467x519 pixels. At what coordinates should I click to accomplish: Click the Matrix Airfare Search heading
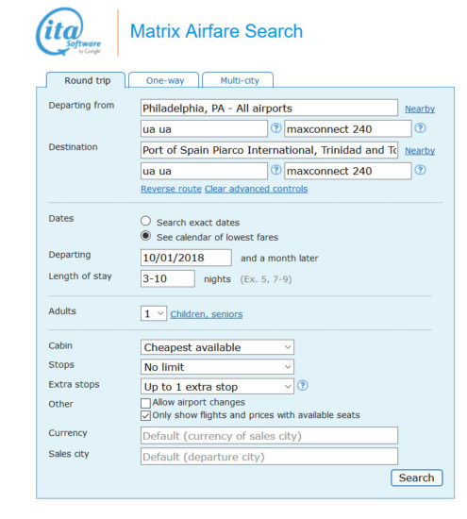pos(216,31)
